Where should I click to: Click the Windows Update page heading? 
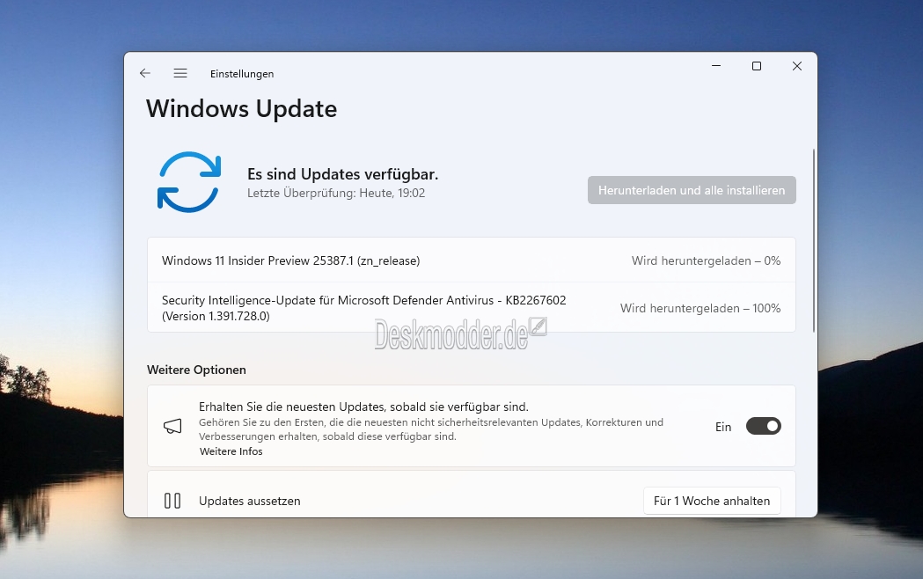tap(241, 109)
